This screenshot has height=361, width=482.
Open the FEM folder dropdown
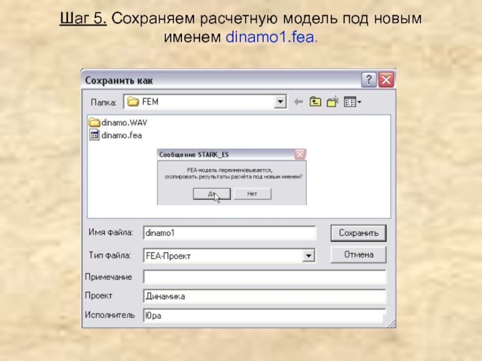[280, 102]
